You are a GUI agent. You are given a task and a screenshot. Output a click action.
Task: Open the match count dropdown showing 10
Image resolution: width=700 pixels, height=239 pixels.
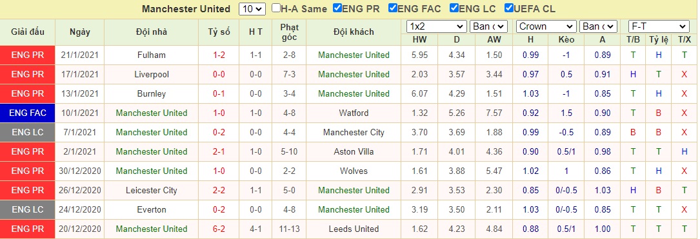pyautogui.click(x=252, y=9)
